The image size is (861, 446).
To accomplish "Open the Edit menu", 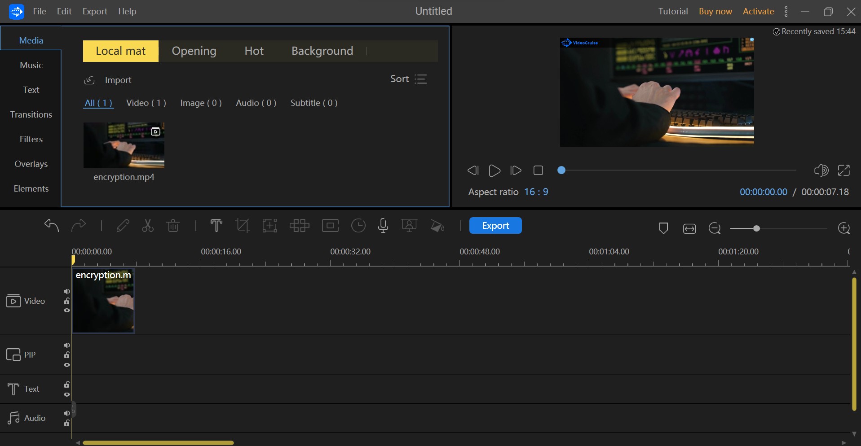I will coord(64,11).
